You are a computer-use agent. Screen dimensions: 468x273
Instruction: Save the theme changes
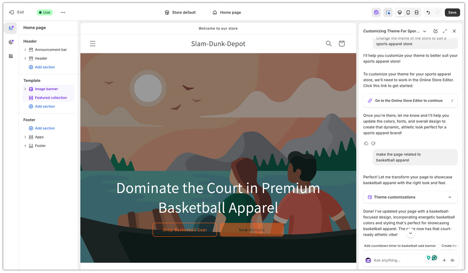click(x=452, y=12)
